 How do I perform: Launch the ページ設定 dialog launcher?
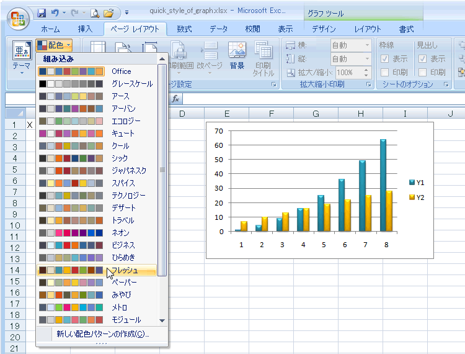[273, 84]
